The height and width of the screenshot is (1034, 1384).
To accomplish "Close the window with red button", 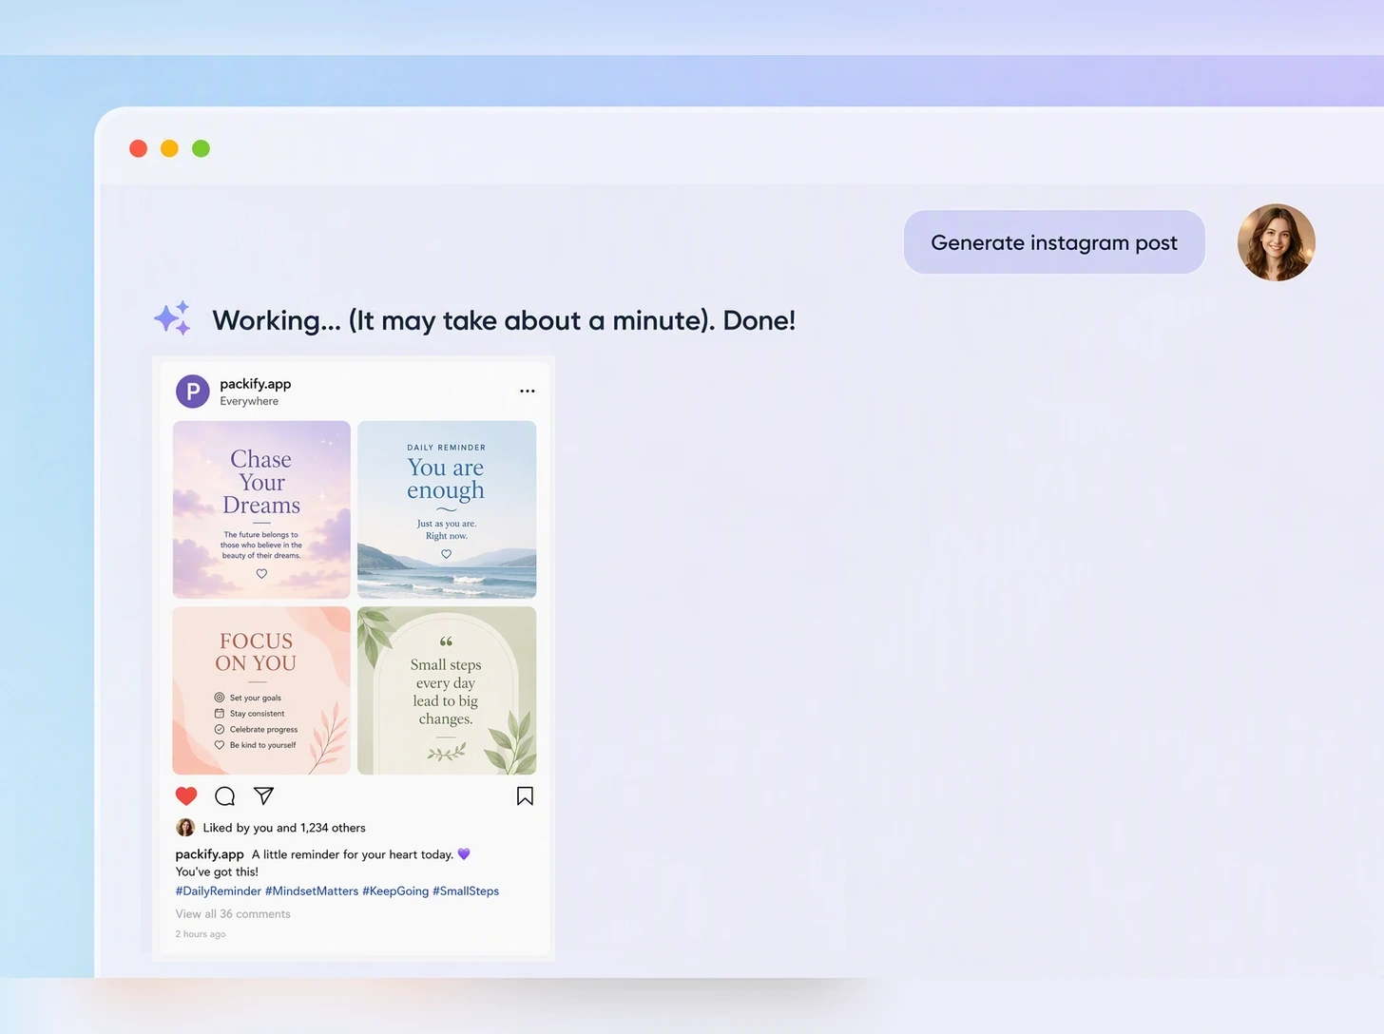I will [x=138, y=148].
